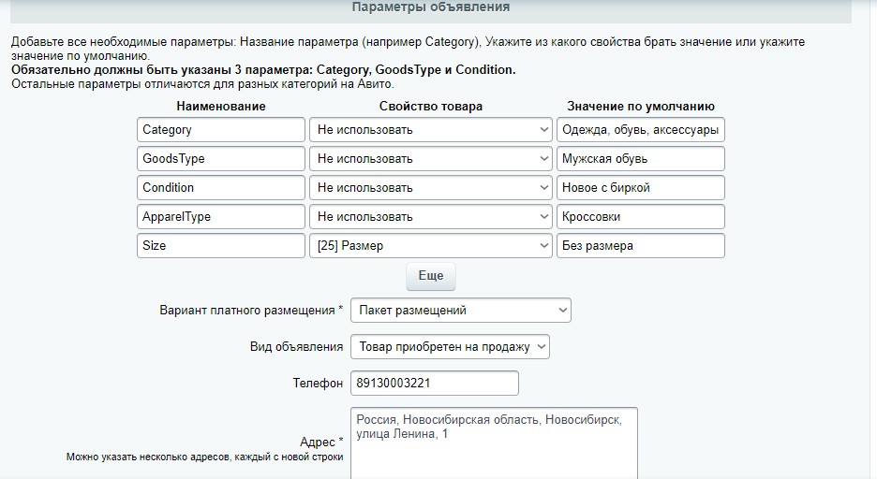This screenshot has width=877, height=479.
Task: Expand the property dropdown in the ApparelType row
Action: point(431,217)
